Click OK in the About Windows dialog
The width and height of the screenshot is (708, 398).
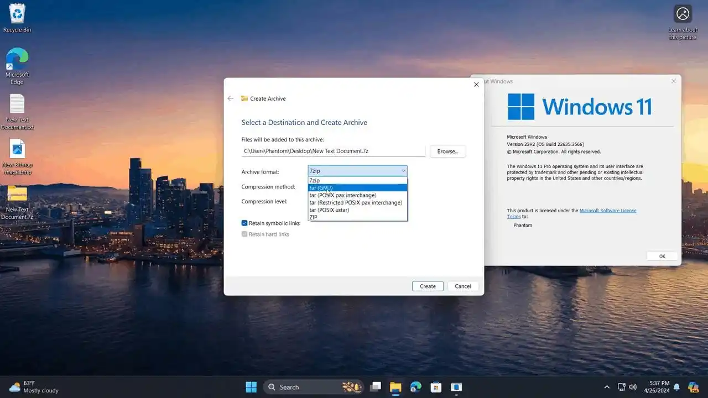point(662,256)
